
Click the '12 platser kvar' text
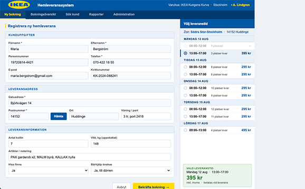(220, 109)
